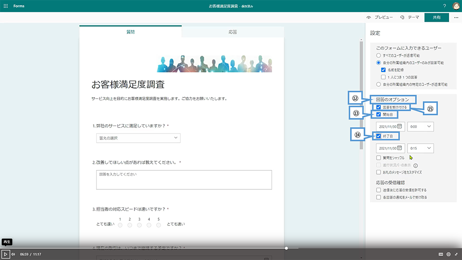Open video player settings gear
The height and width of the screenshot is (260, 462).
[449, 254]
